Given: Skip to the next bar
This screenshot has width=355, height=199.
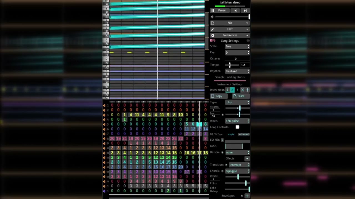Looking at the screenshot, I should coord(245,11).
